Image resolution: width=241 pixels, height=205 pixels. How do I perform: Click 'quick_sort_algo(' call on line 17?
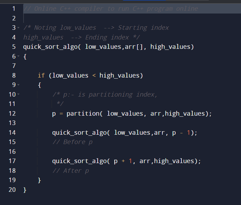pyautogui.click(x=81, y=161)
